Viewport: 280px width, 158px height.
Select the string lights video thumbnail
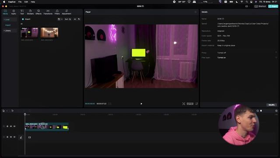coord(49,32)
